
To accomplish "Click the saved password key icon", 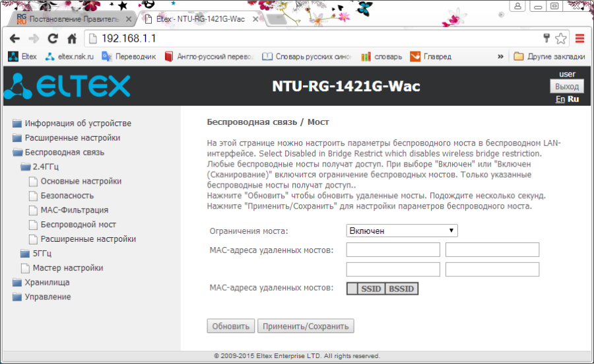I will [x=546, y=38].
